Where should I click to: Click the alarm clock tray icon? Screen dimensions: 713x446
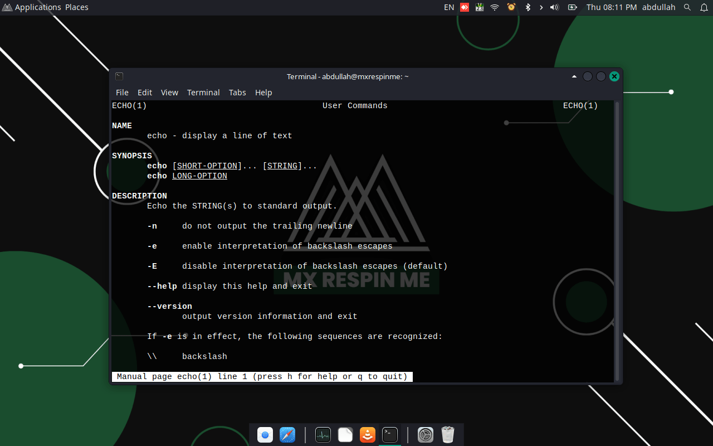click(x=511, y=7)
